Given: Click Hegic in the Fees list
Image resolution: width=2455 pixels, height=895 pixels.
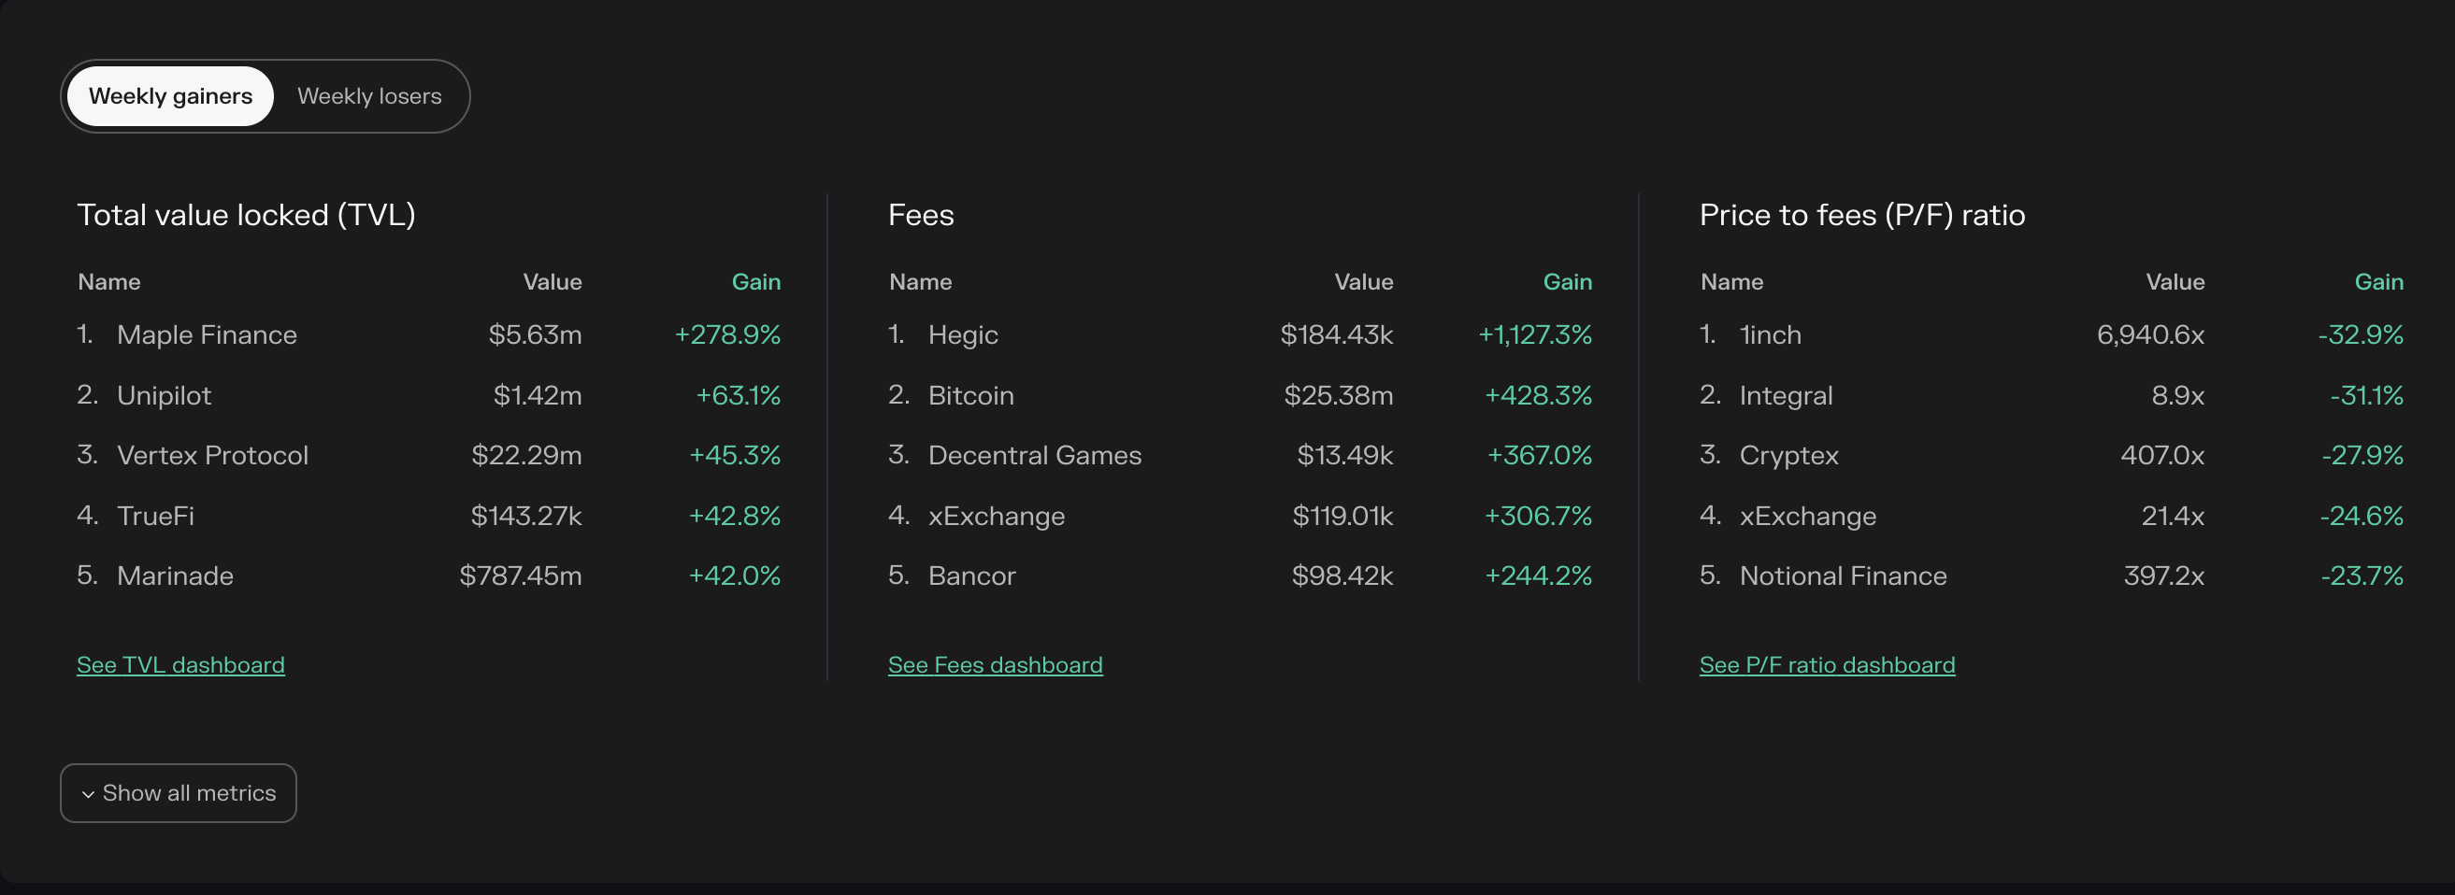Looking at the screenshot, I should point(963,335).
